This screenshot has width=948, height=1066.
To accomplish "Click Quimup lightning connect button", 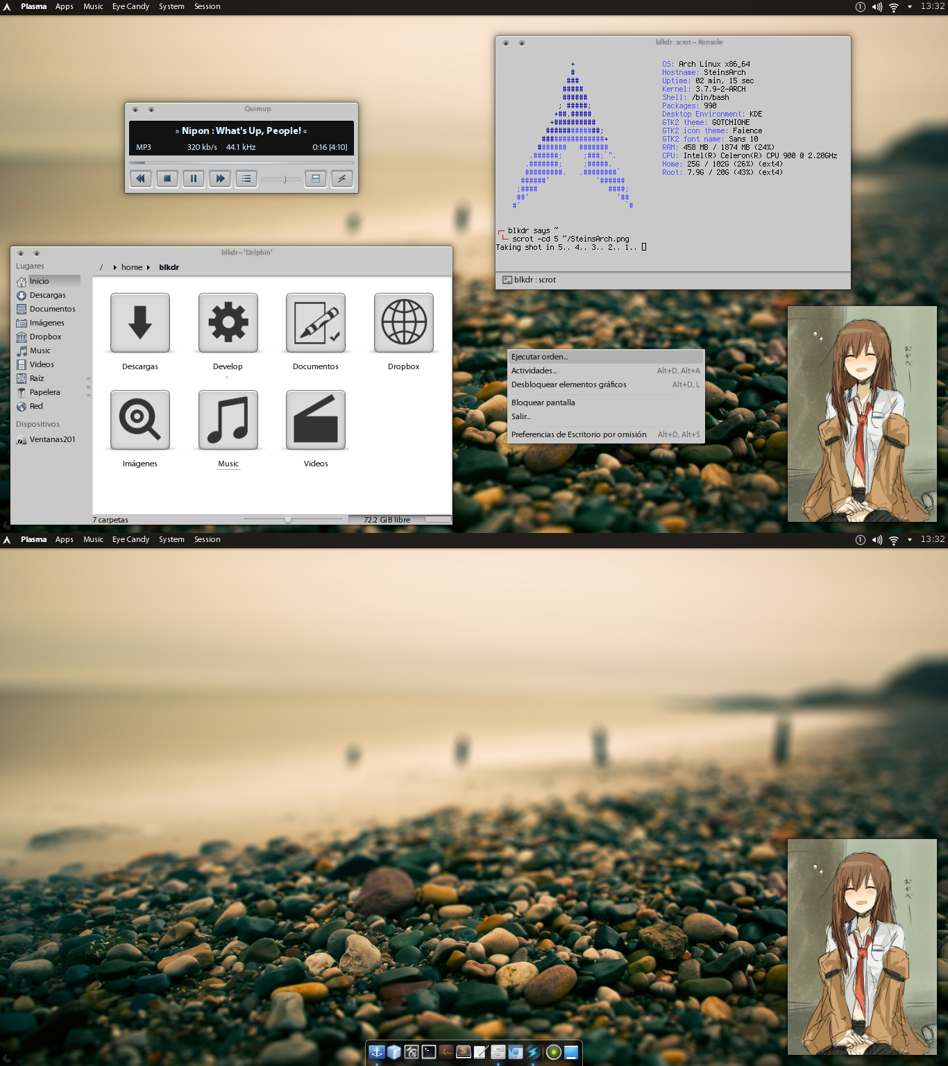I will tap(341, 178).
